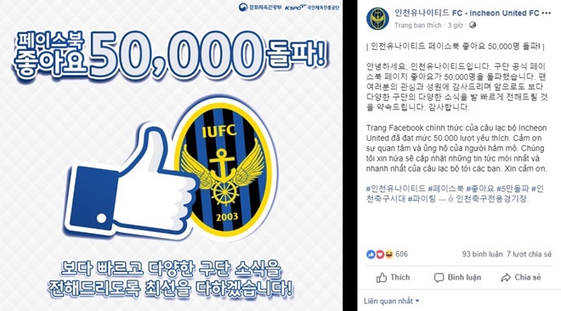Open the 3 giờ post timestamp
The image size is (561, 311).
click(456, 25)
